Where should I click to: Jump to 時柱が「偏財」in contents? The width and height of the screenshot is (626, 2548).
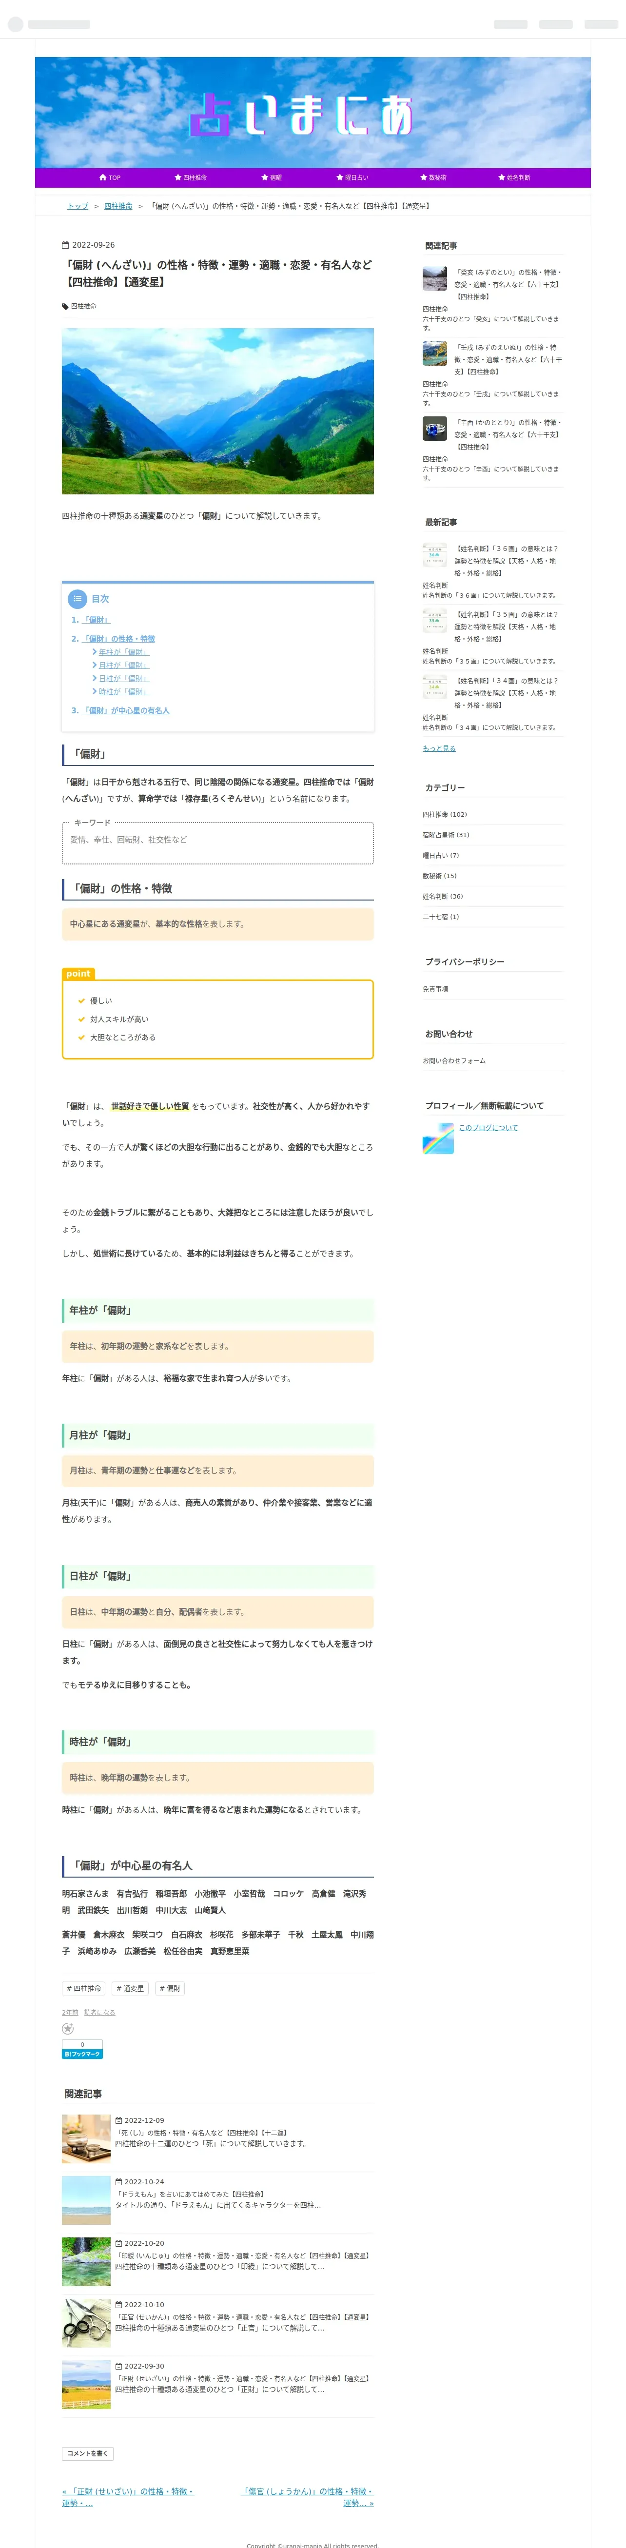(x=124, y=691)
